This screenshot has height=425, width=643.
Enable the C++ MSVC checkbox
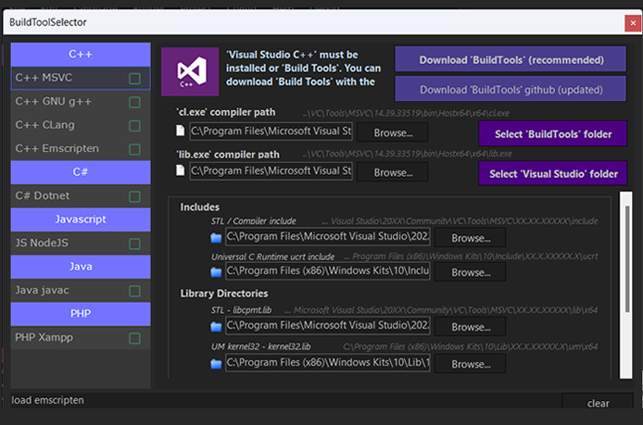tap(135, 78)
